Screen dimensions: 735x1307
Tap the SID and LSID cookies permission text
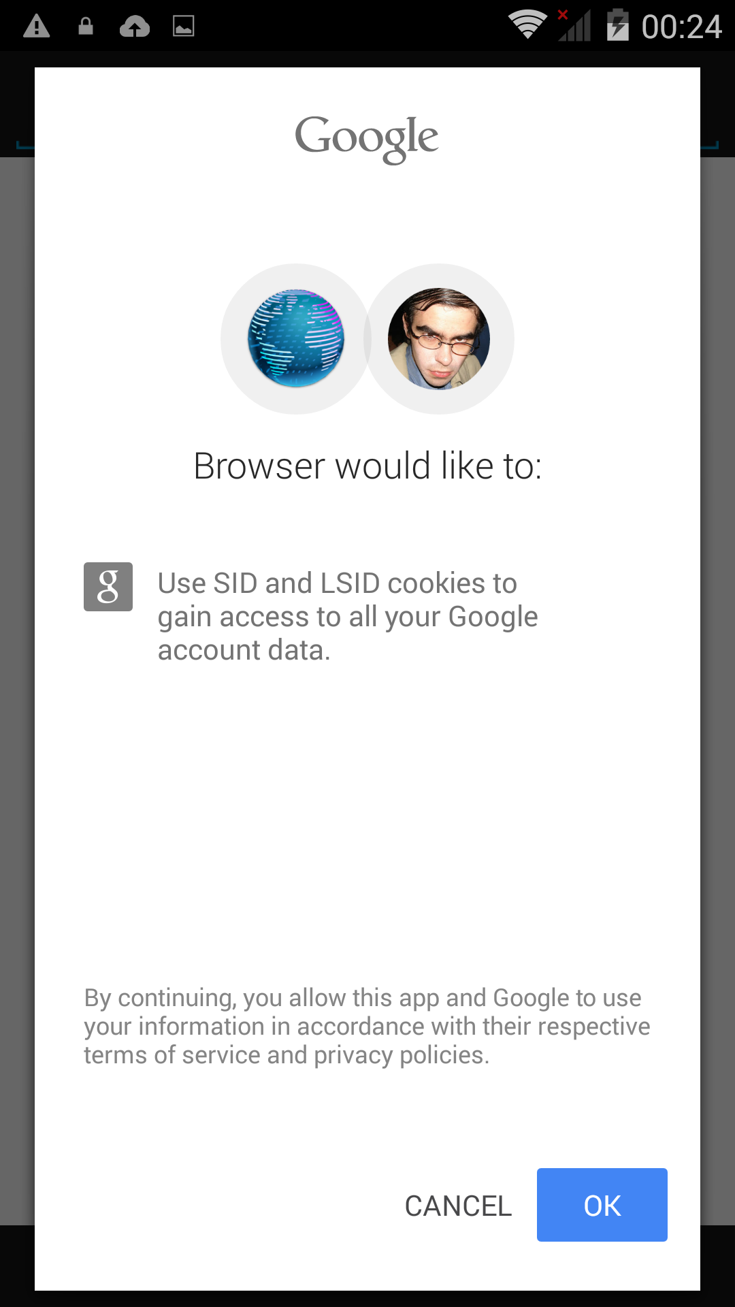(347, 616)
